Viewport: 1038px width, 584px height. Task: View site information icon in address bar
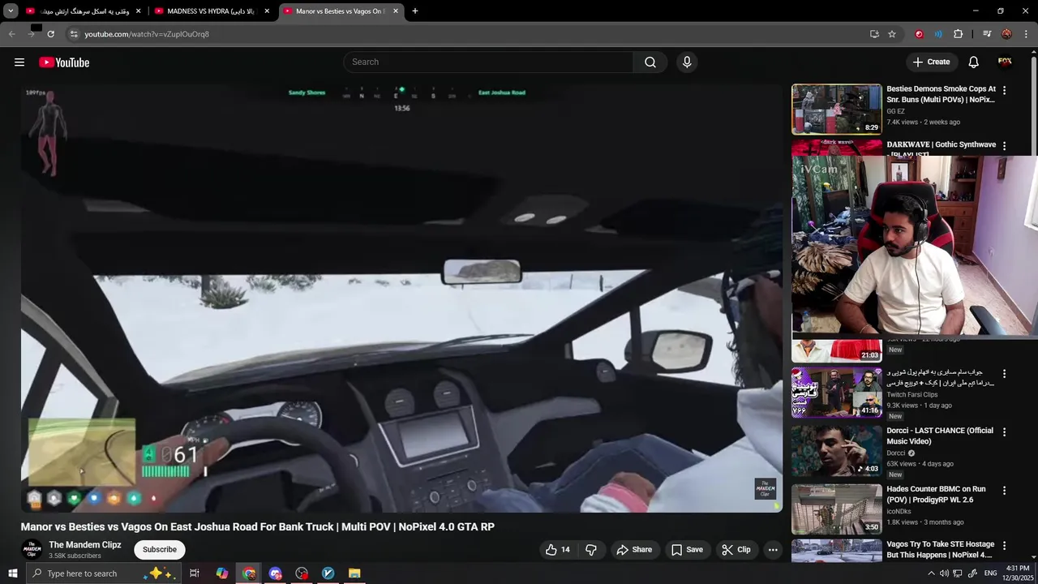[74, 34]
